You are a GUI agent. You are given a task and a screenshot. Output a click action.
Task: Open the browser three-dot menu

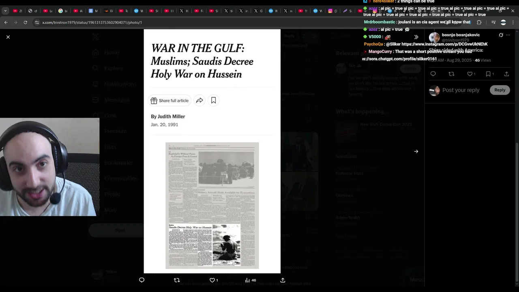click(x=513, y=22)
